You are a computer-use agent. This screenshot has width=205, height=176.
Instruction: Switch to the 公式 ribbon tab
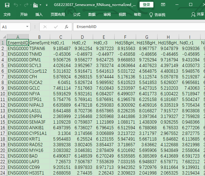[x=77, y=15]
